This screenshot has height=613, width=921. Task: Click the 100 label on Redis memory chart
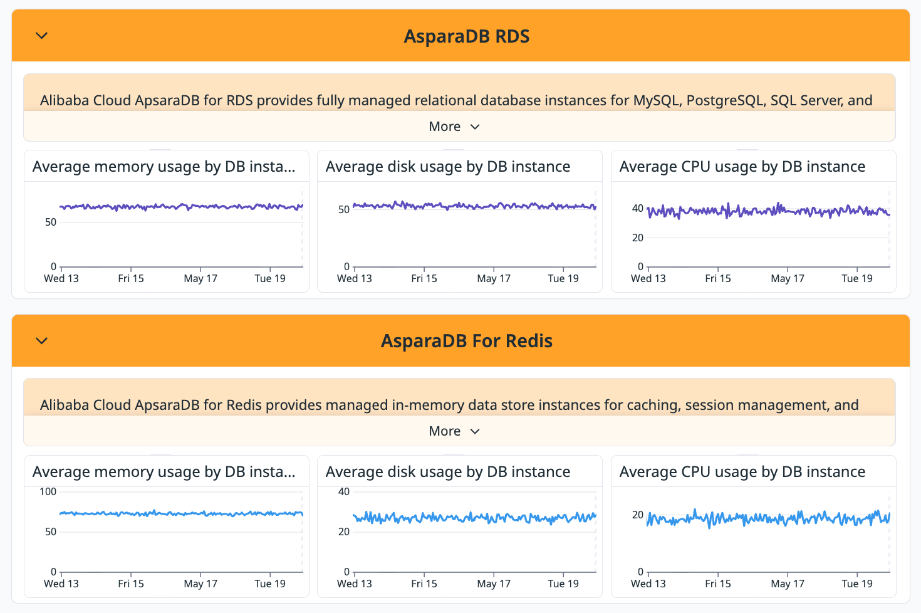[x=48, y=491]
